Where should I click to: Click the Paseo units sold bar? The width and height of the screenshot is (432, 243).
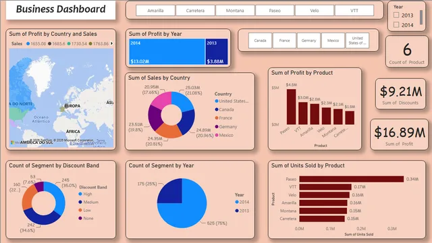point(352,179)
